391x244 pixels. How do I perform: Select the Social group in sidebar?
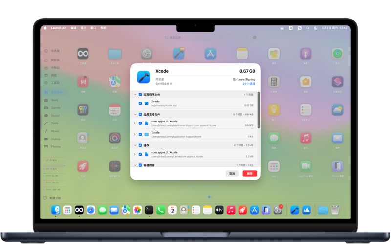click(52, 116)
